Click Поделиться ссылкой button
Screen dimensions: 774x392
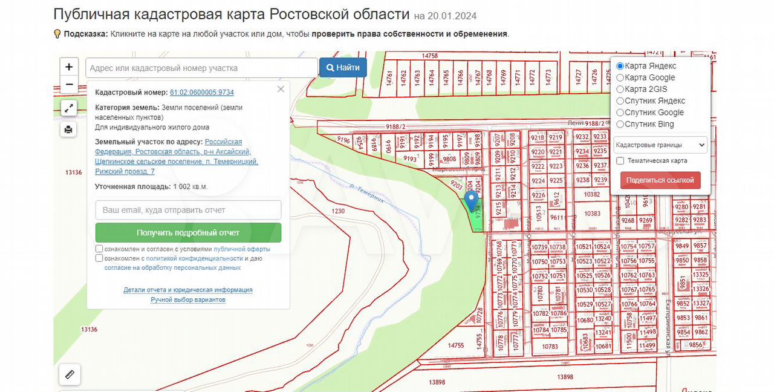[x=660, y=180]
